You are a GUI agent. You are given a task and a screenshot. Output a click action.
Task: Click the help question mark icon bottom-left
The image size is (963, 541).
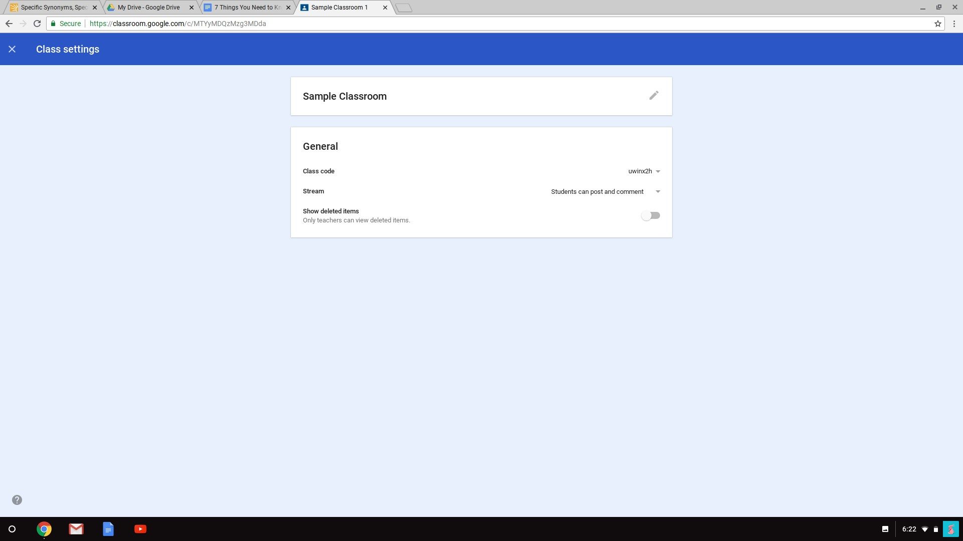click(x=17, y=500)
